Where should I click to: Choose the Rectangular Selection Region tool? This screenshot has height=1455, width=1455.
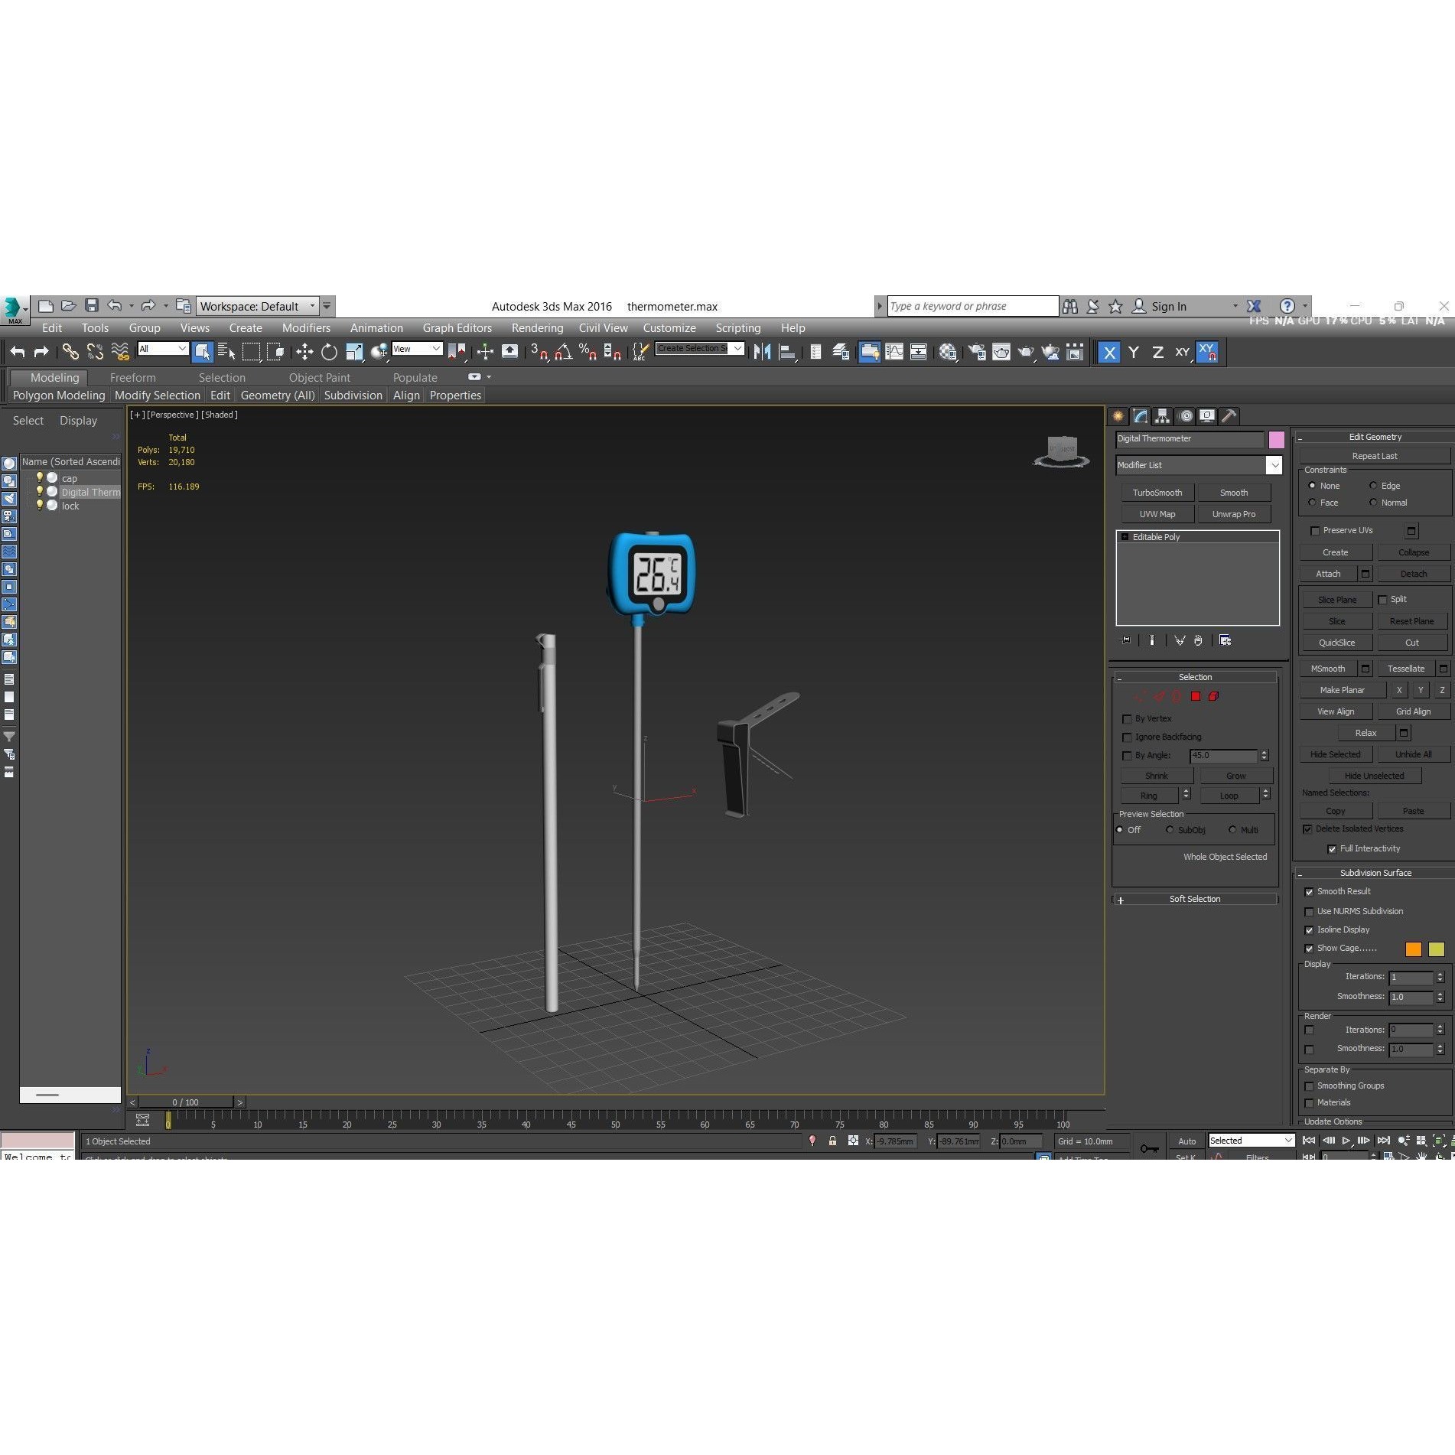point(251,352)
